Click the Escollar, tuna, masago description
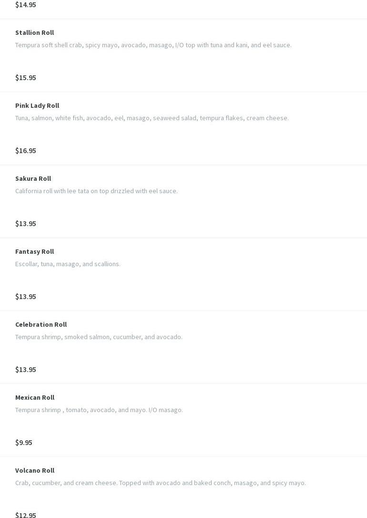 tap(68, 264)
